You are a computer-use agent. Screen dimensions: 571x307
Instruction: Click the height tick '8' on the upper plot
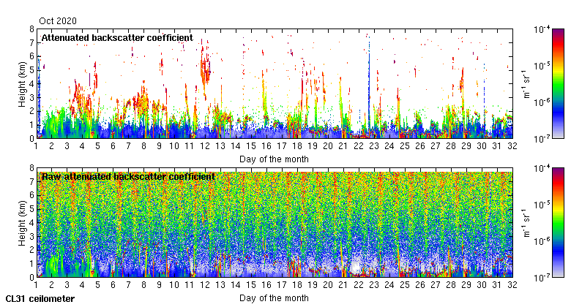(x=31, y=29)
